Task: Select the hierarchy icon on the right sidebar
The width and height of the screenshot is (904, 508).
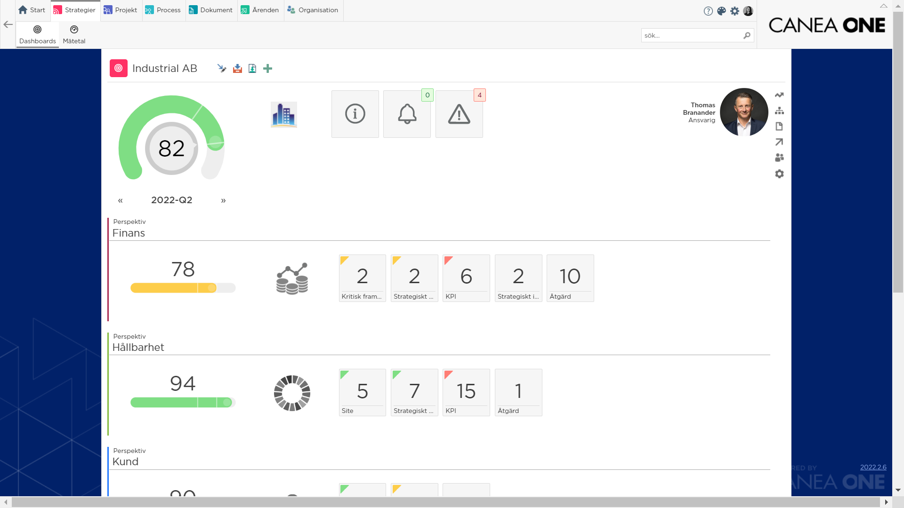Action: click(x=780, y=111)
